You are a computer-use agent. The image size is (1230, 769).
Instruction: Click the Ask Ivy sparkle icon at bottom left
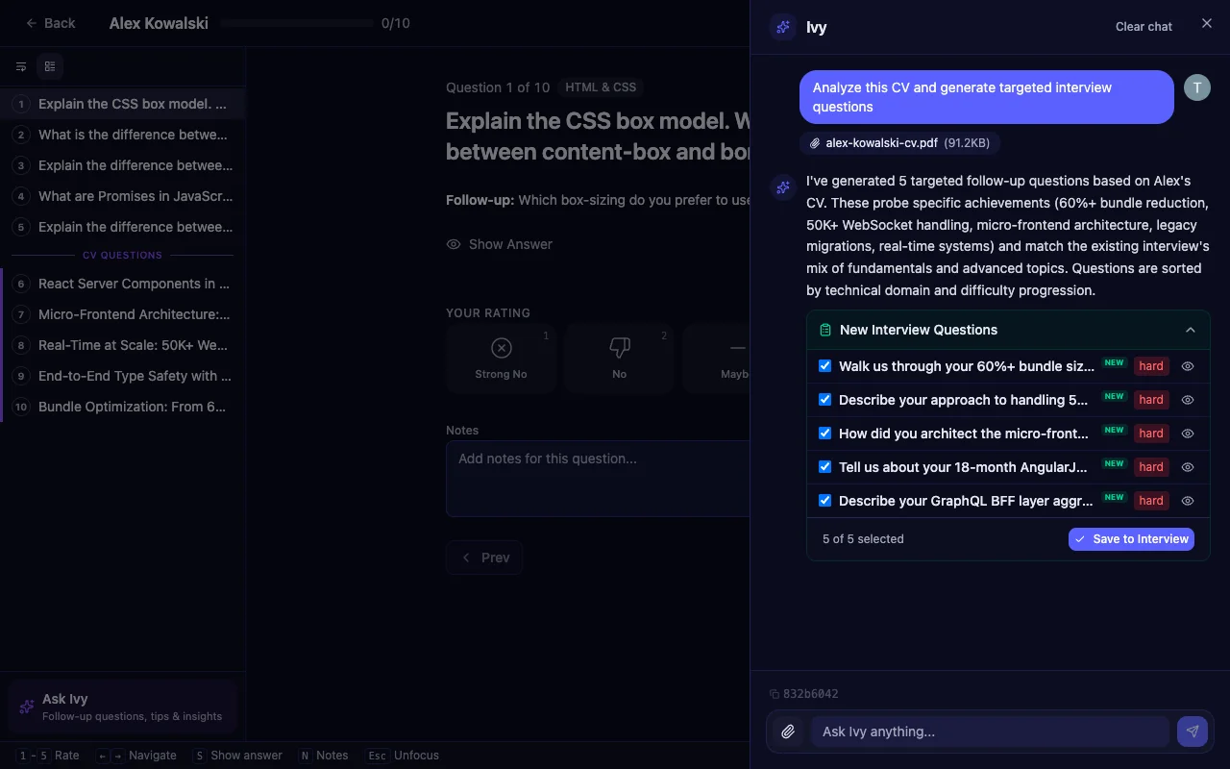click(26, 707)
